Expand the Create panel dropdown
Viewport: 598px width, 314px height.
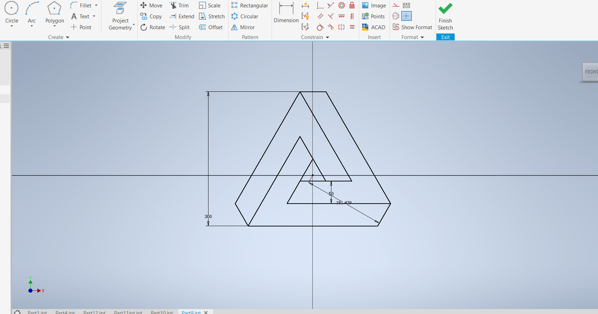pos(68,37)
